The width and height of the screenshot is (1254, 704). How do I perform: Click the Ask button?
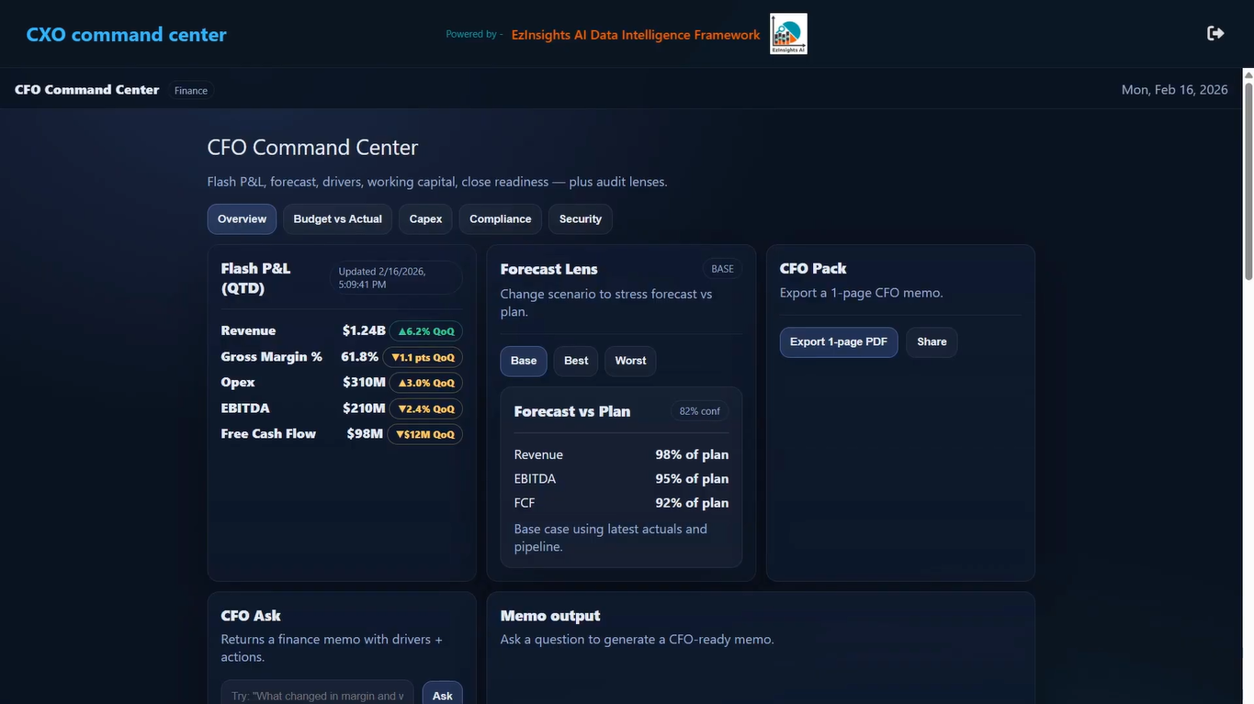coord(443,695)
